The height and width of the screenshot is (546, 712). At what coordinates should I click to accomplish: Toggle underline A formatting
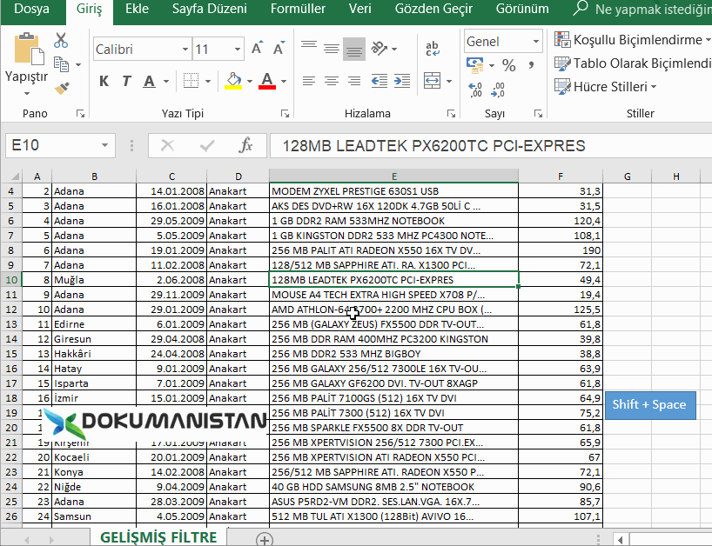[149, 81]
